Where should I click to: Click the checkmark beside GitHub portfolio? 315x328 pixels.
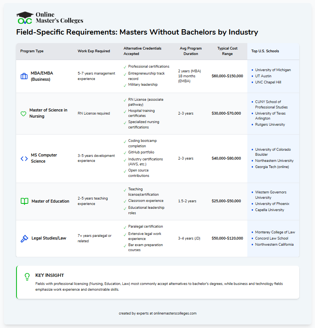tap(125, 153)
